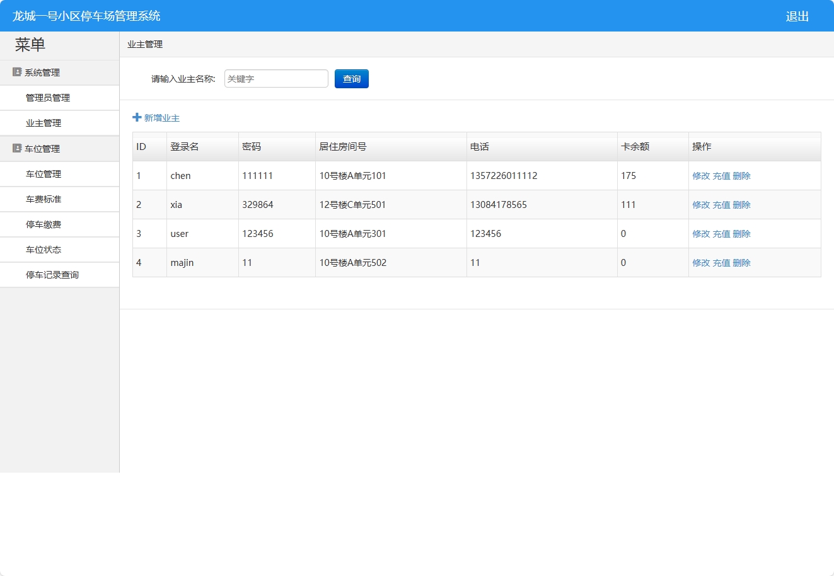834x576 pixels.
Task: Delete the owner named user
Action: click(741, 234)
